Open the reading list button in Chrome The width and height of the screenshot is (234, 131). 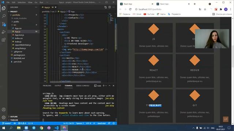click(x=222, y=14)
